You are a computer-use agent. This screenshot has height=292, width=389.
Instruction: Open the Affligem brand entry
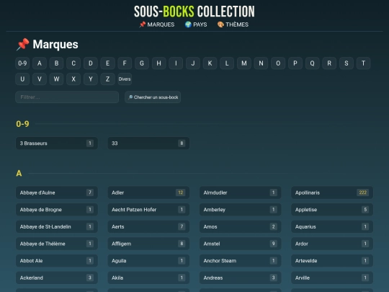click(148, 244)
